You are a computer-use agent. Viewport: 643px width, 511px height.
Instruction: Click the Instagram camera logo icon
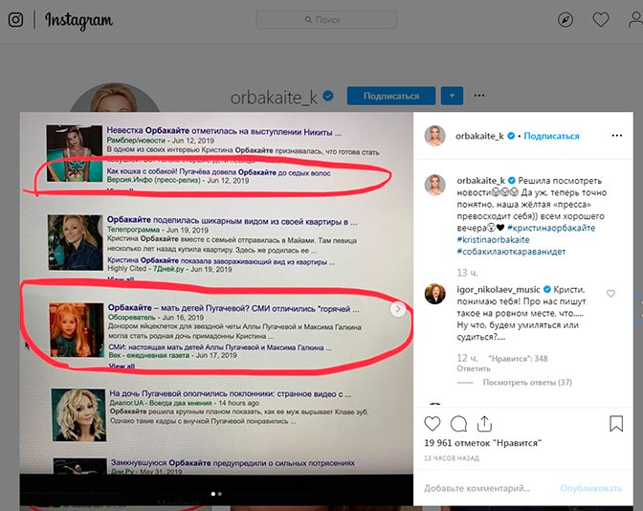[15, 20]
